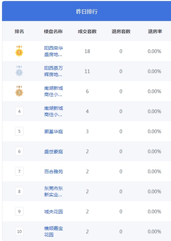Click the rank 7 number badge
Screen dimensions: 171x241
click(x=19, y=171)
